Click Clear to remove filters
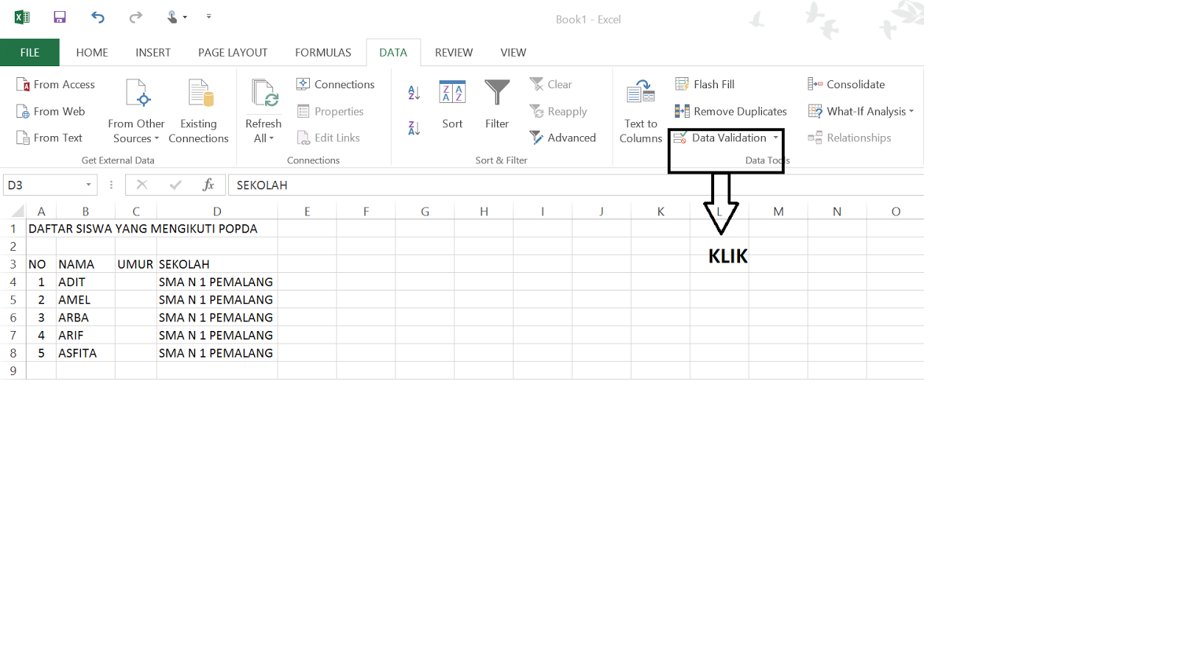The image size is (1178, 662). [x=551, y=84]
